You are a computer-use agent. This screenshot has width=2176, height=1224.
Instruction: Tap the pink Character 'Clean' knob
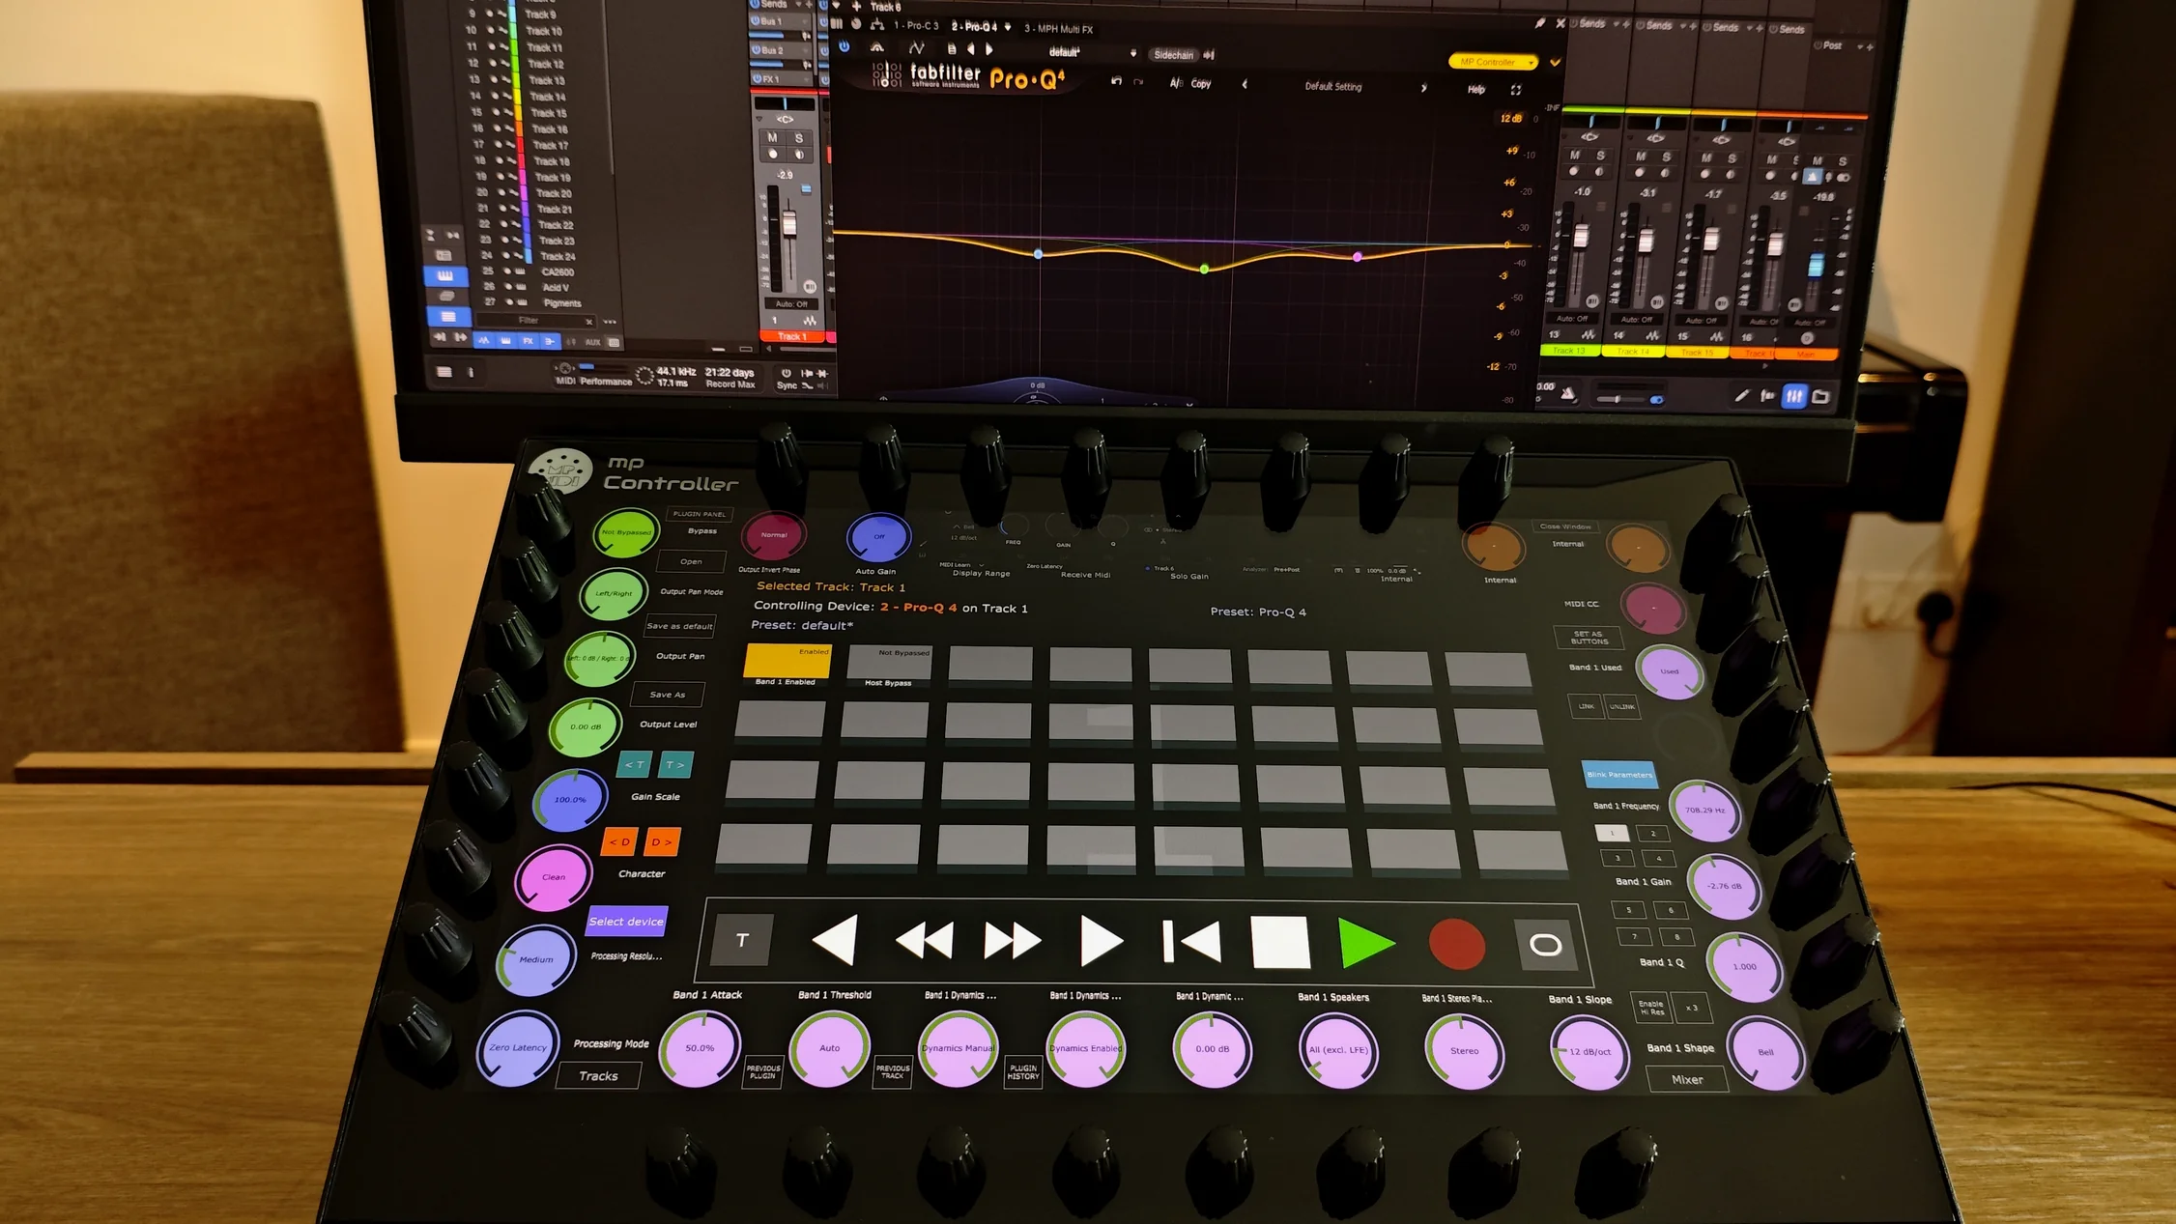click(x=554, y=877)
